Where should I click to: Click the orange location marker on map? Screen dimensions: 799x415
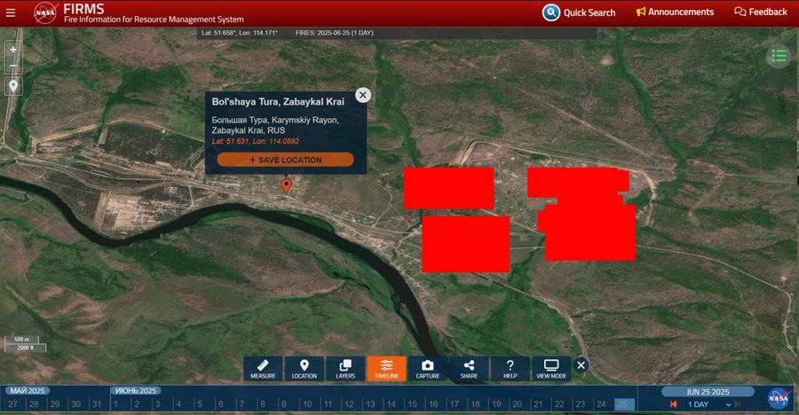(x=287, y=186)
